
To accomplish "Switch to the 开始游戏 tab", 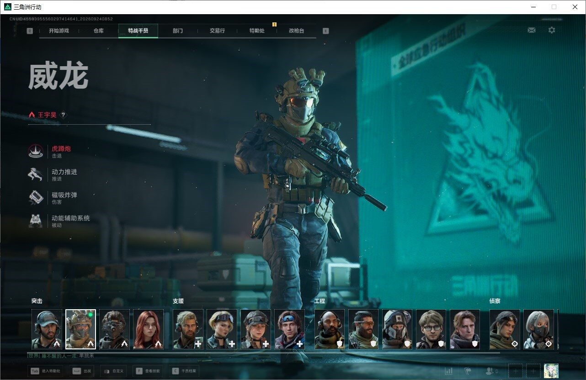I will click(x=59, y=31).
